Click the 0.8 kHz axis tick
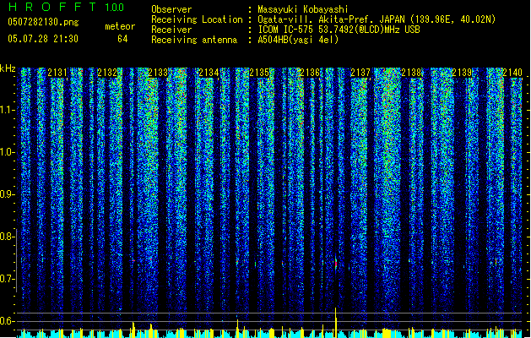531x338 pixels. (x=7, y=237)
